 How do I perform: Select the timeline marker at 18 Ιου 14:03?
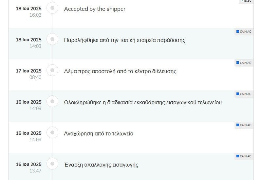(x=52, y=39)
